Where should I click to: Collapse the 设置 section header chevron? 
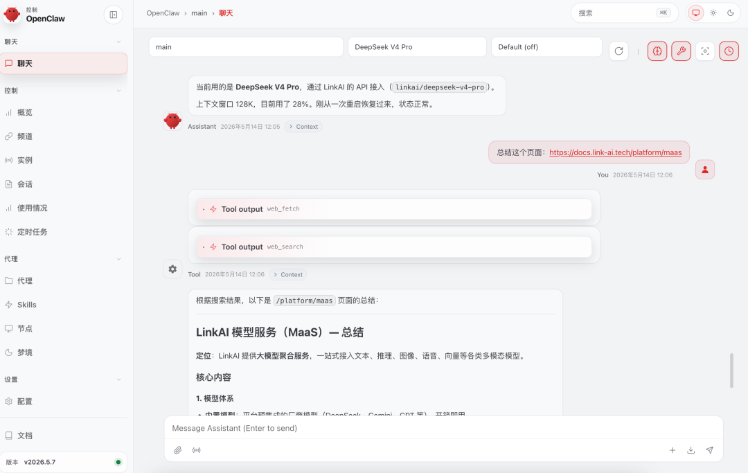[119, 380]
